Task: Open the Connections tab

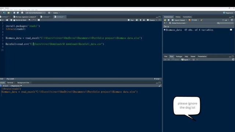Action: tap(187, 17)
